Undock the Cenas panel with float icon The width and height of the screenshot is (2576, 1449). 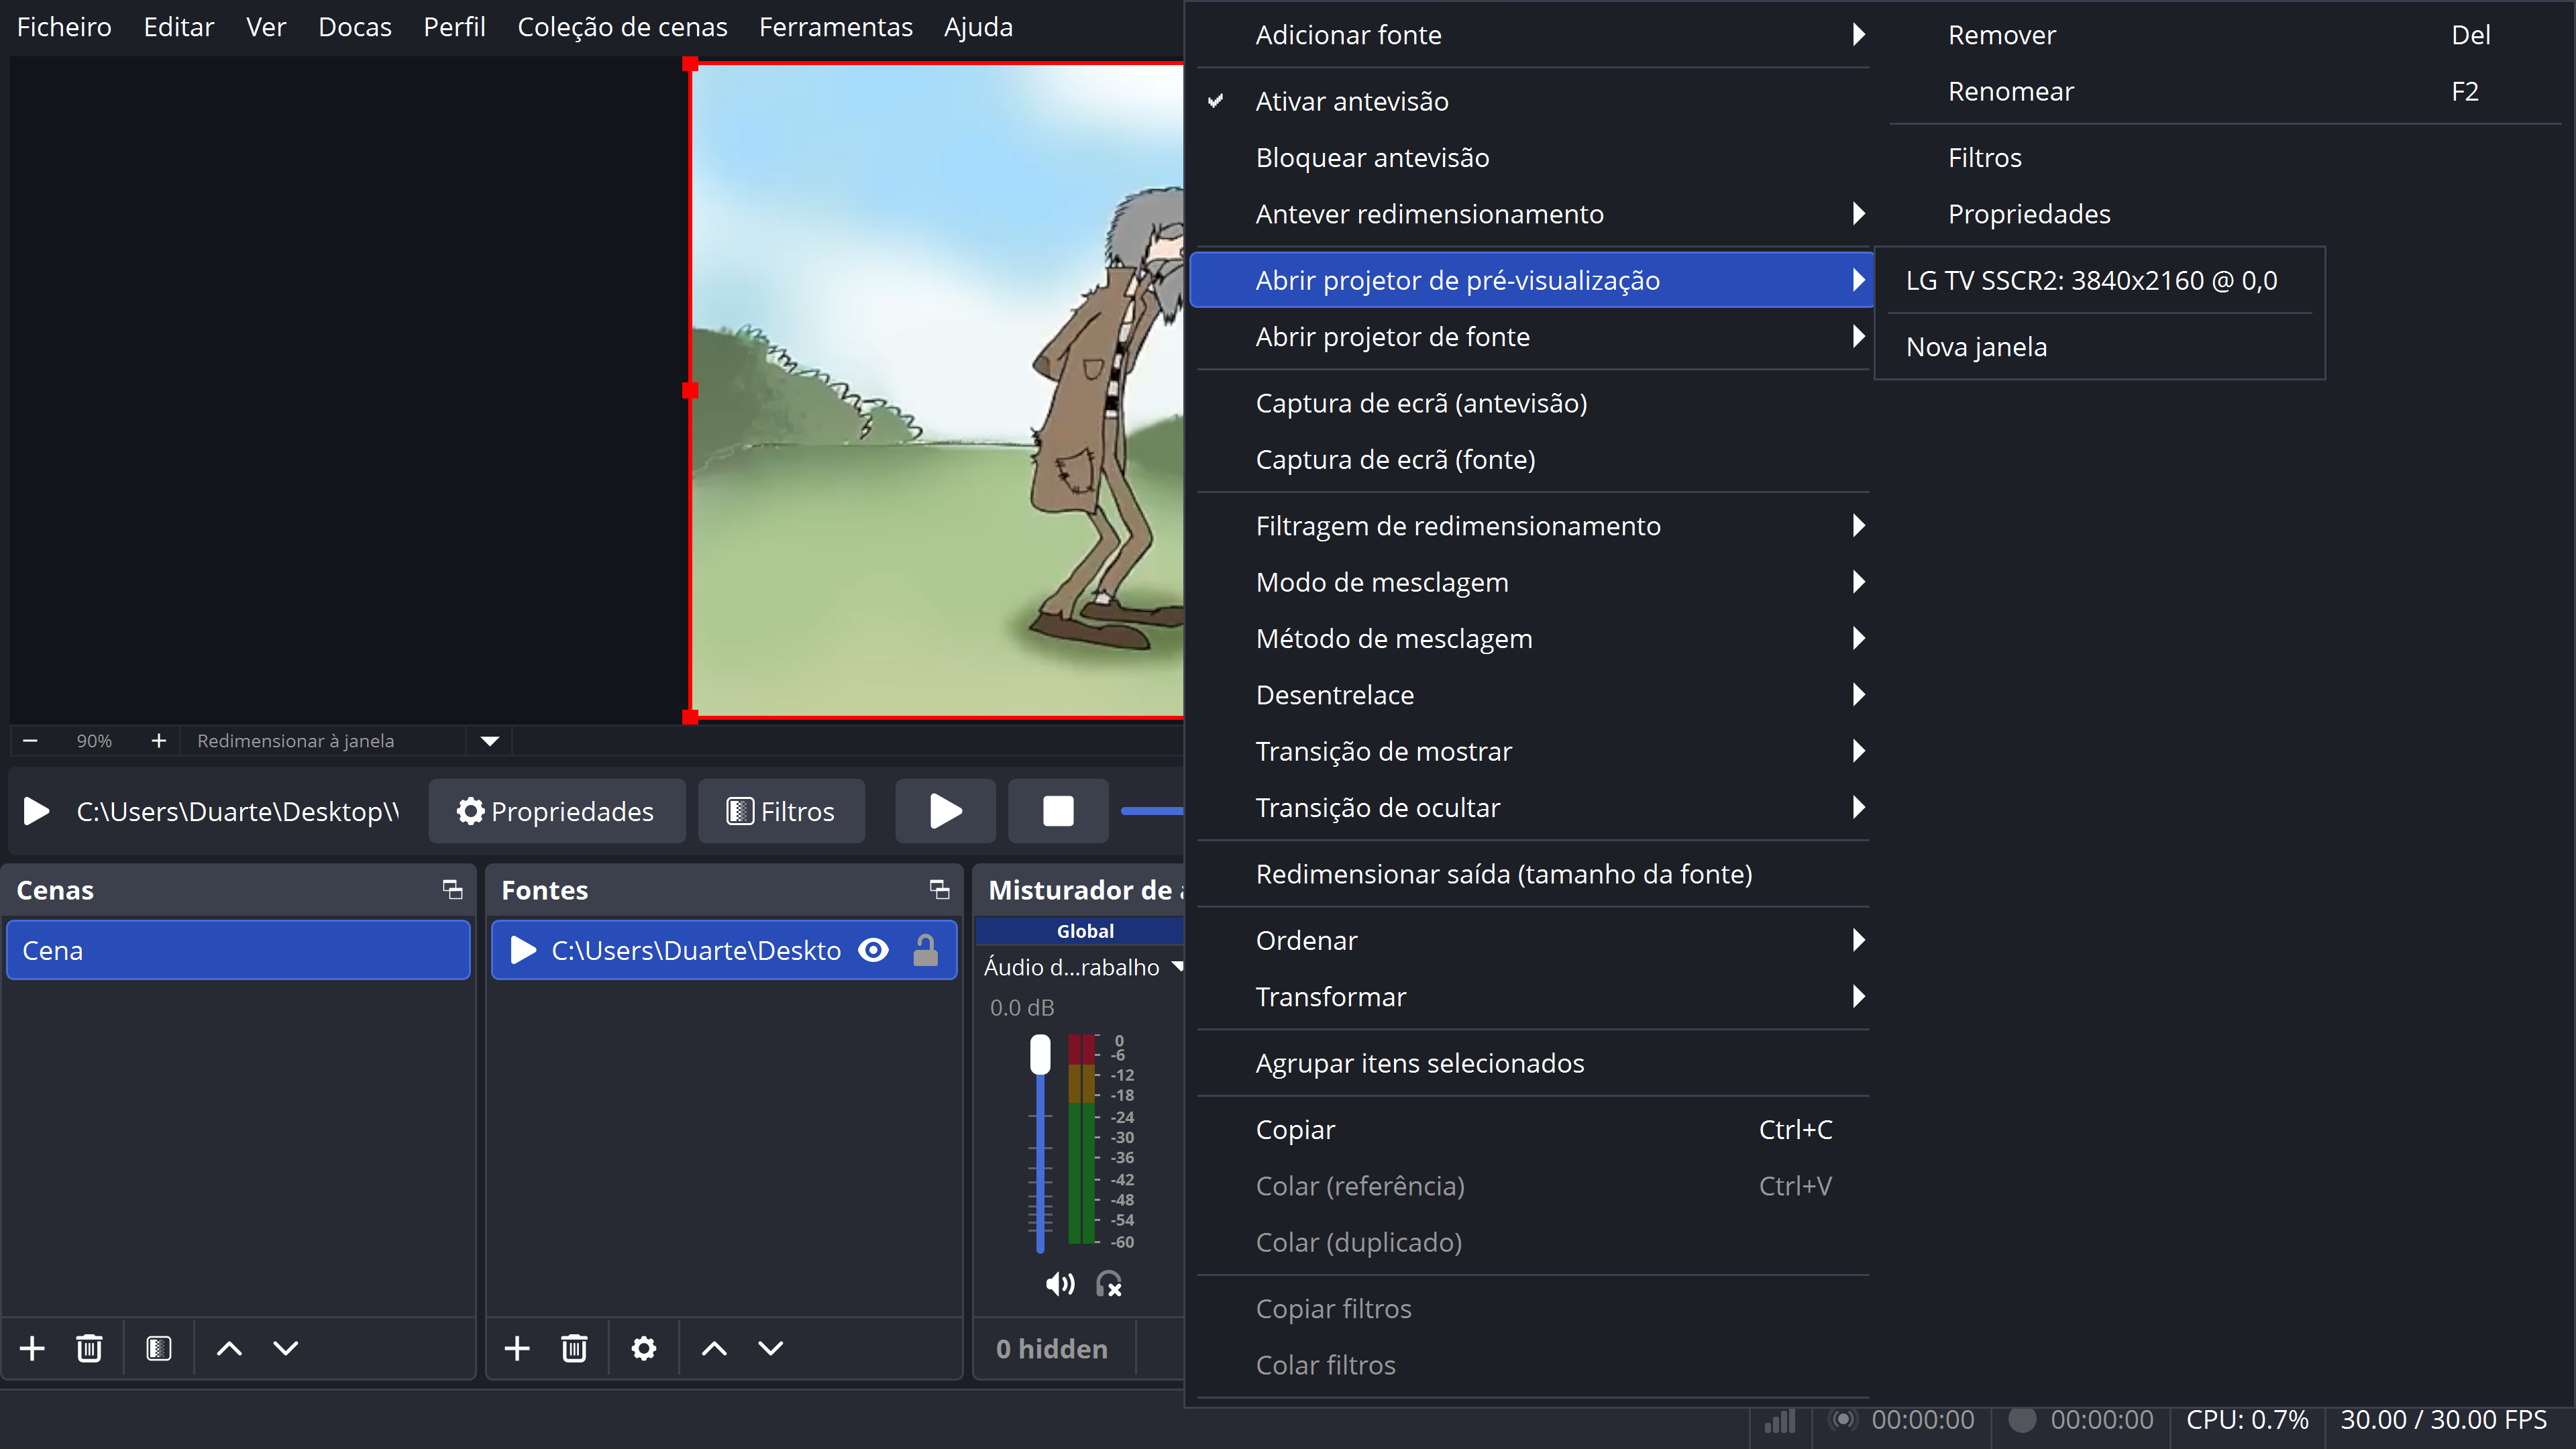click(453, 889)
